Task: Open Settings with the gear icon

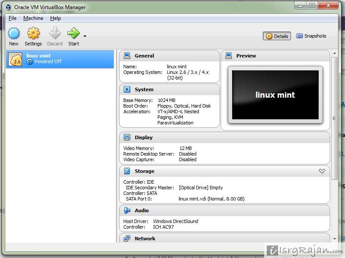Action: coord(33,33)
